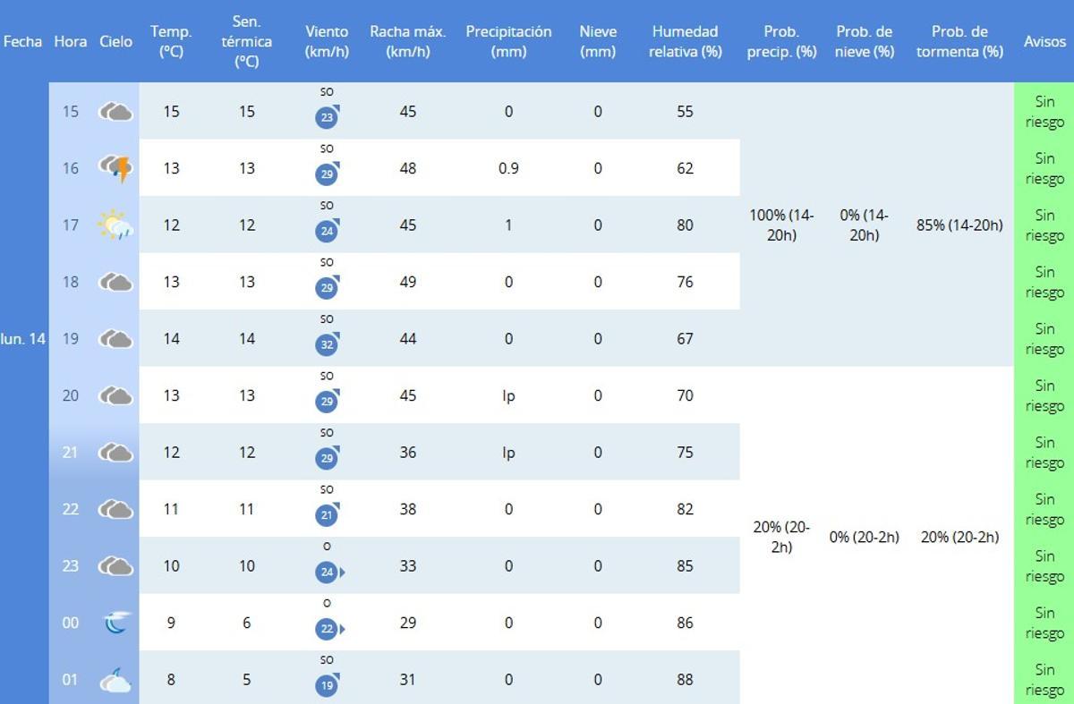This screenshot has height=704, width=1074.
Task: Click the sun with rain icon at hour 17
Action: click(115, 225)
